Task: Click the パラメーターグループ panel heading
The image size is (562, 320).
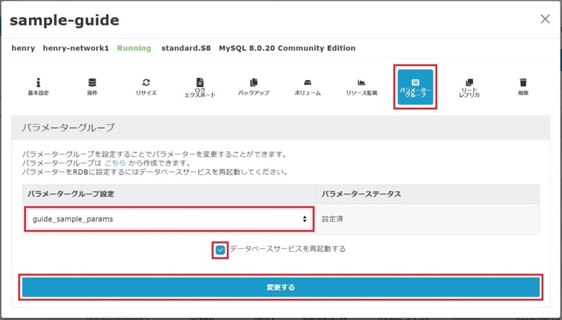Action: point(70,128)
